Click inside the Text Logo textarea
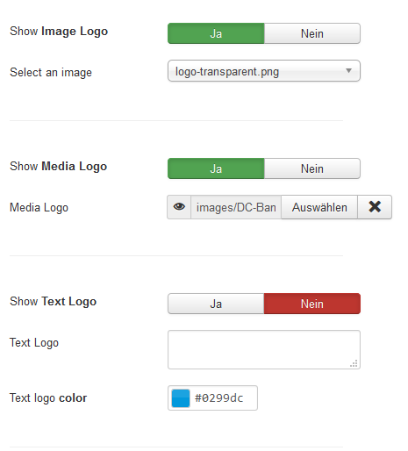408x451 pixels. click(x=264, y=350)
